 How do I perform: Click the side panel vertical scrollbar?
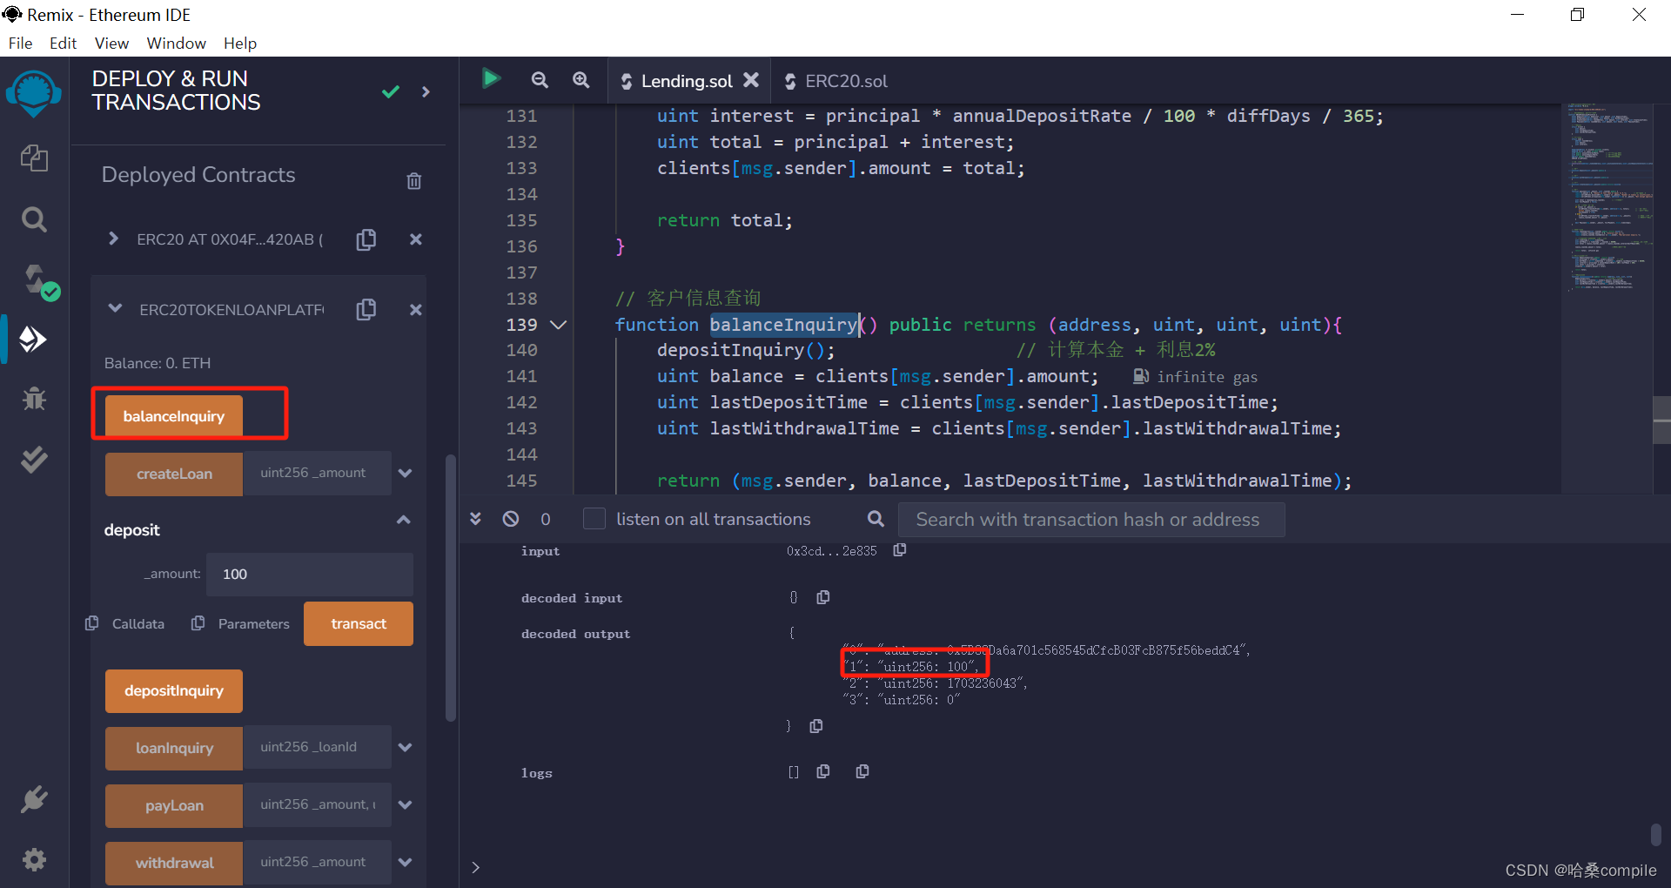coord(451,588)
